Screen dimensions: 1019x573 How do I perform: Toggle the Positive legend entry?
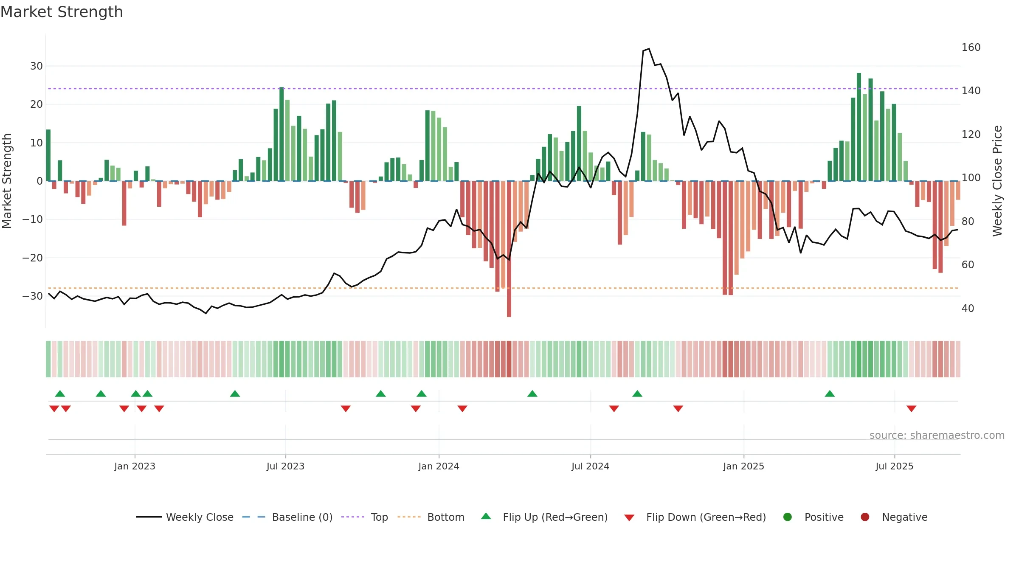click(x=813, y=517)
